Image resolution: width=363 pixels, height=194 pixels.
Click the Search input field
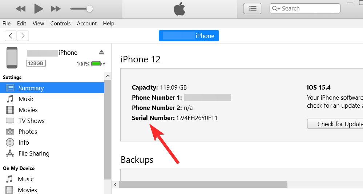pyautogui.click(x=309, y=8)
